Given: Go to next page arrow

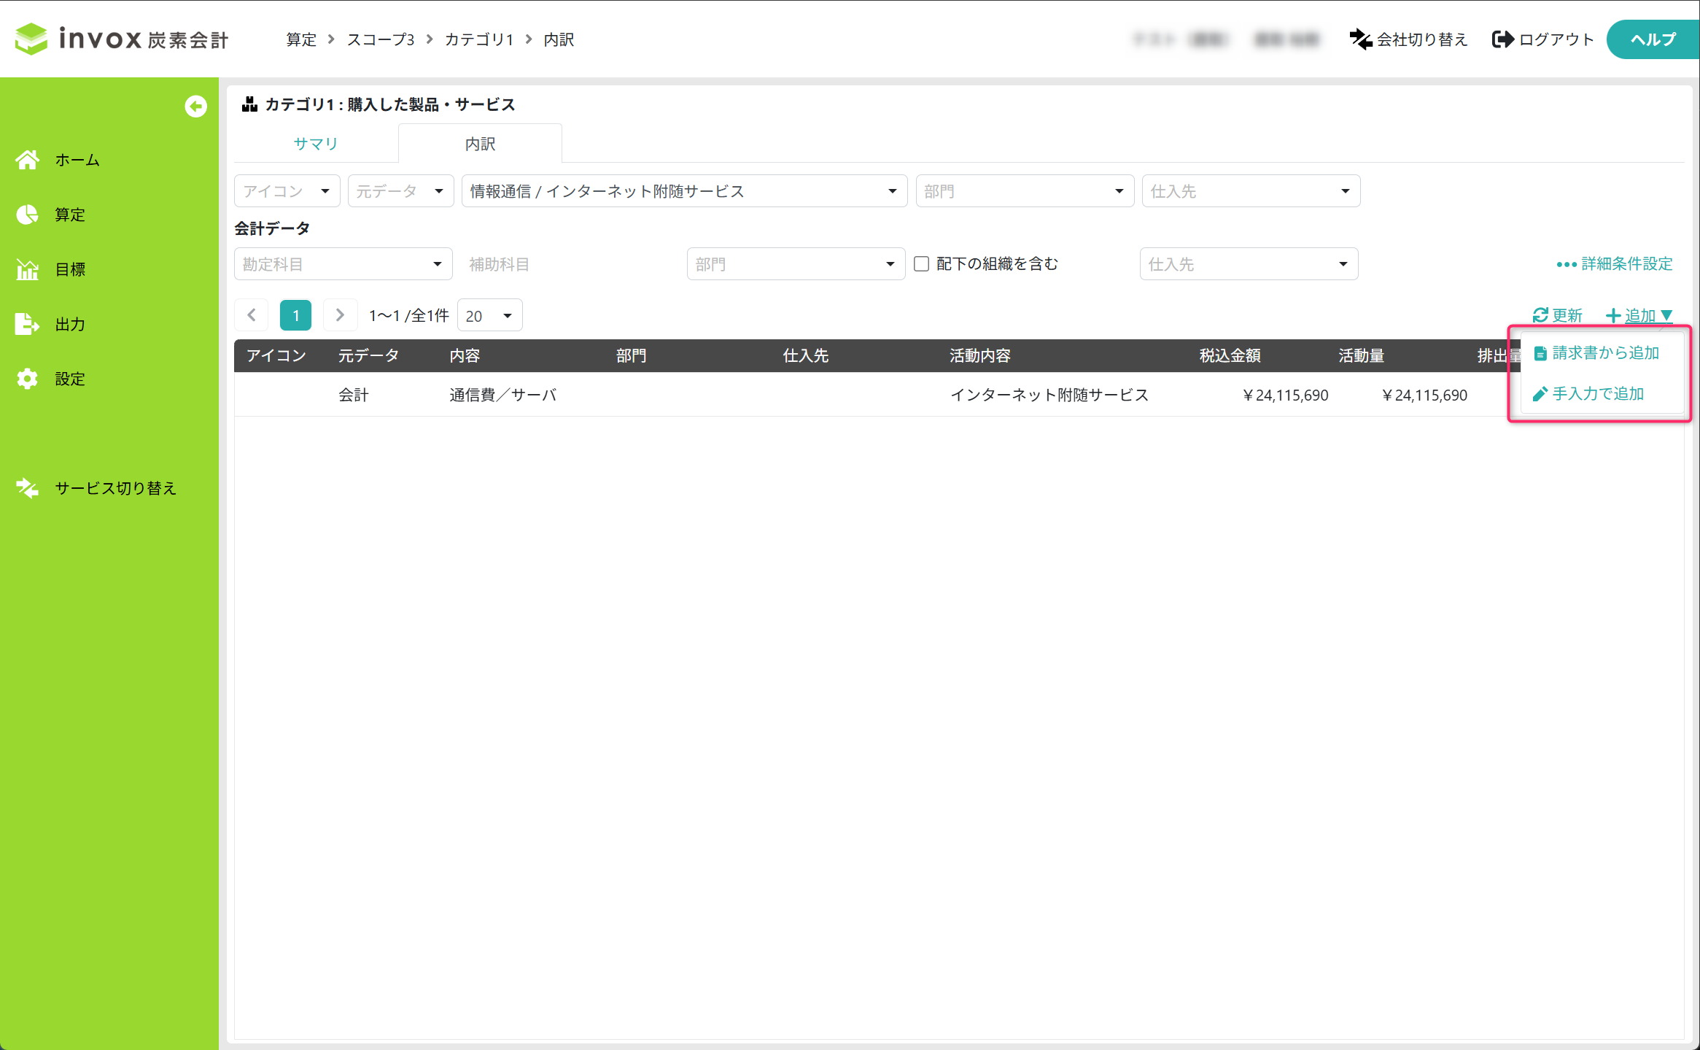Looking at the screenshot, I should point(340,315).
